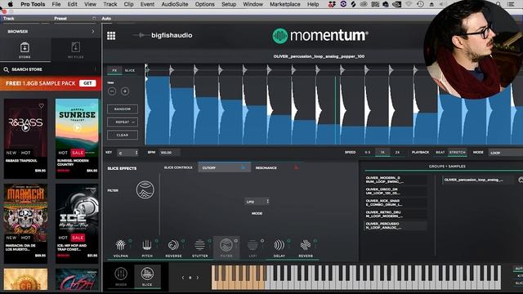Toggle Volpan effect power button

pyautogui.click(x=130, y=240)
